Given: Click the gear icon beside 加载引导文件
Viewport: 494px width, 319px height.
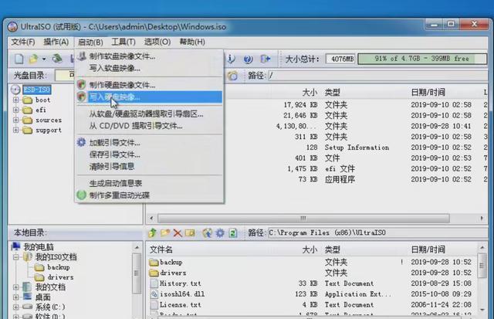Looking at the screenshot, I should [81, 142].
